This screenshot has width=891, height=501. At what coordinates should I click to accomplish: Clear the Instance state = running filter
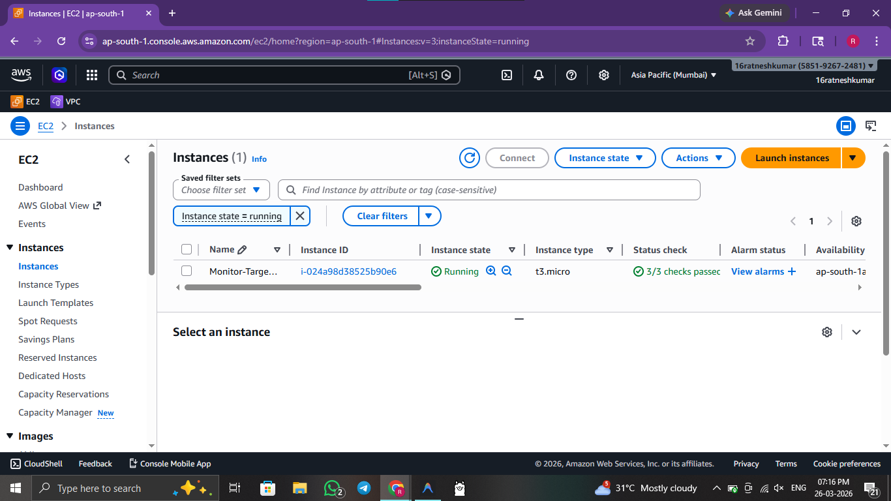click(x=300, y=216)
